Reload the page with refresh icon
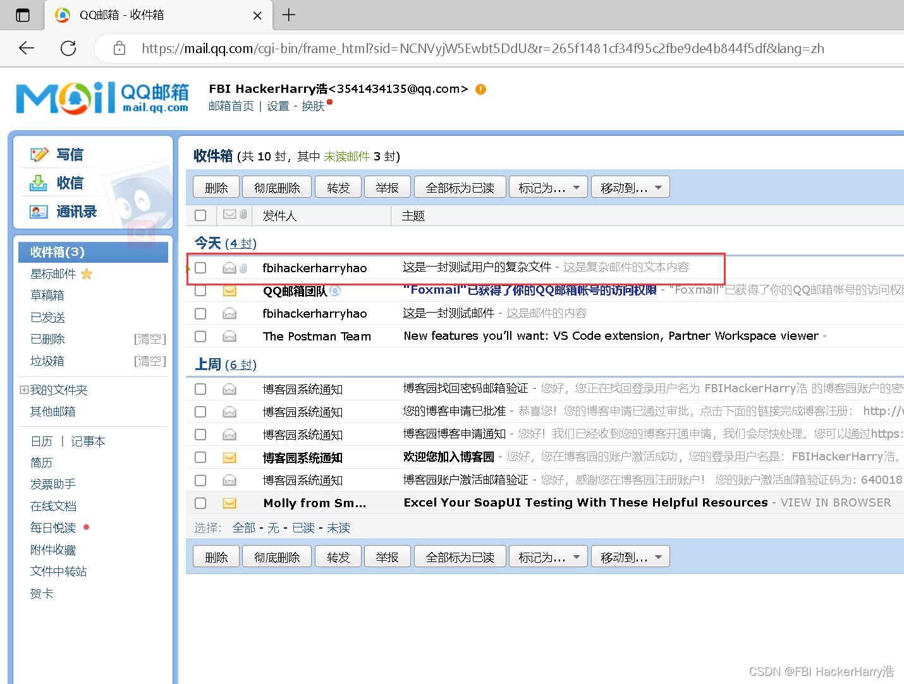904x684 pixels. pyautogui.click(x=68, y=48)
